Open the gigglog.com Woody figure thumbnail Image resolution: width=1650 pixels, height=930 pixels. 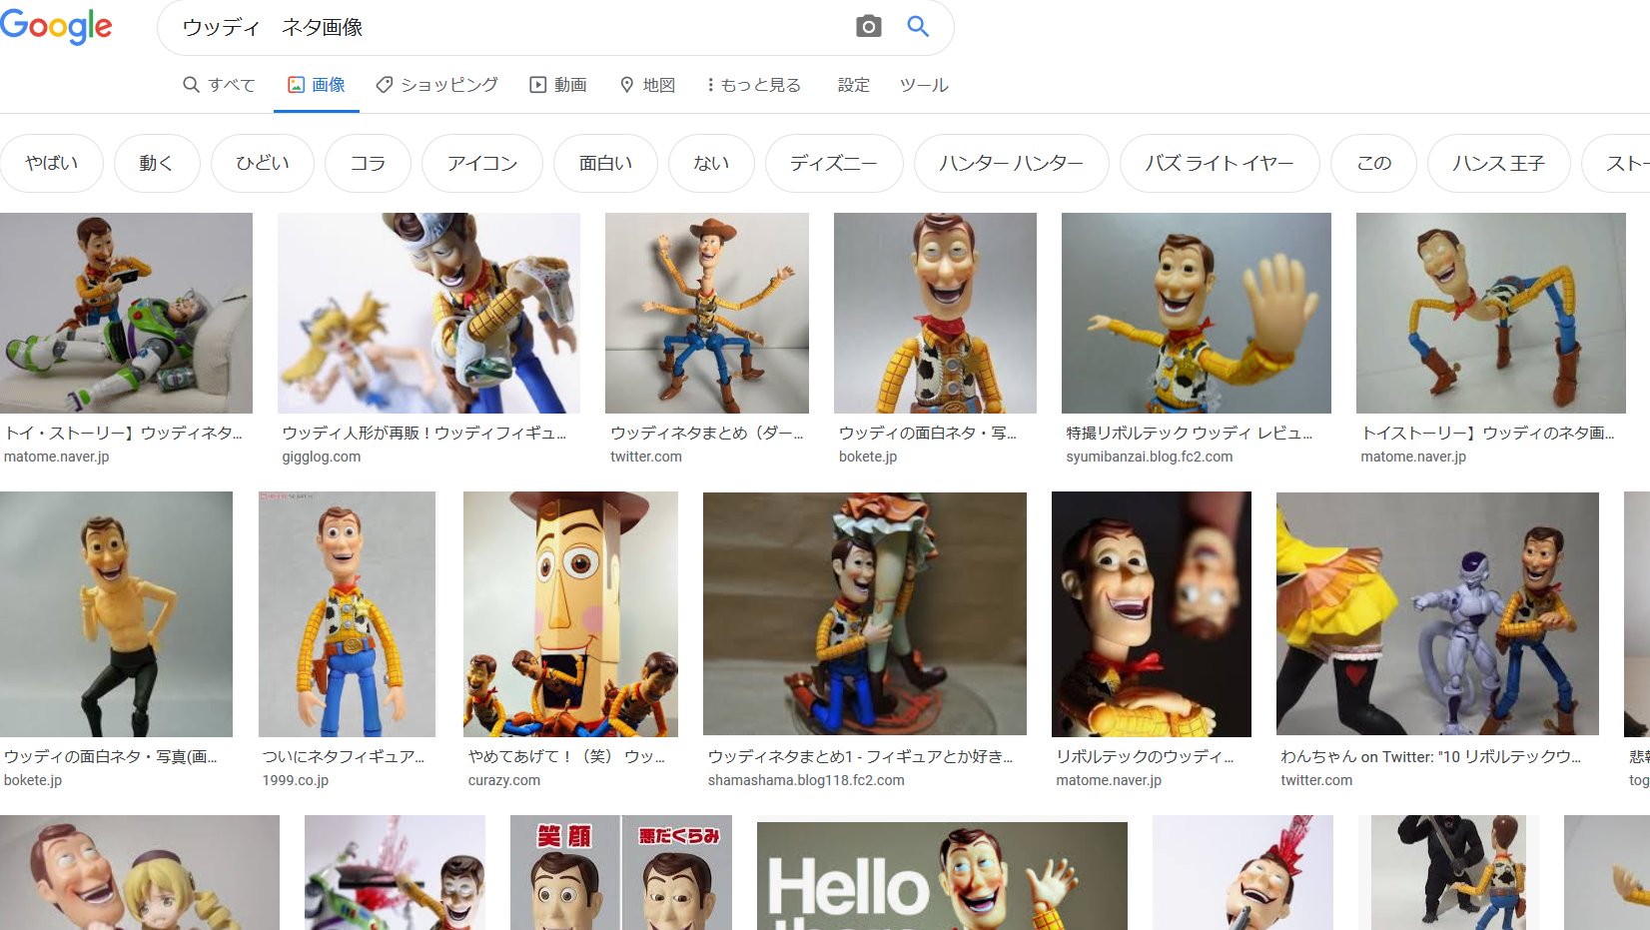428,313
